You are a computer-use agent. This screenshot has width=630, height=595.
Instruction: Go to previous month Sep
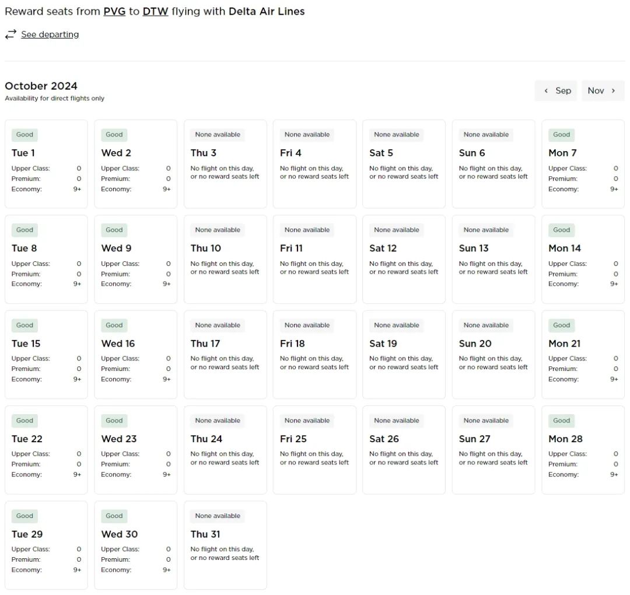point(556,90)
